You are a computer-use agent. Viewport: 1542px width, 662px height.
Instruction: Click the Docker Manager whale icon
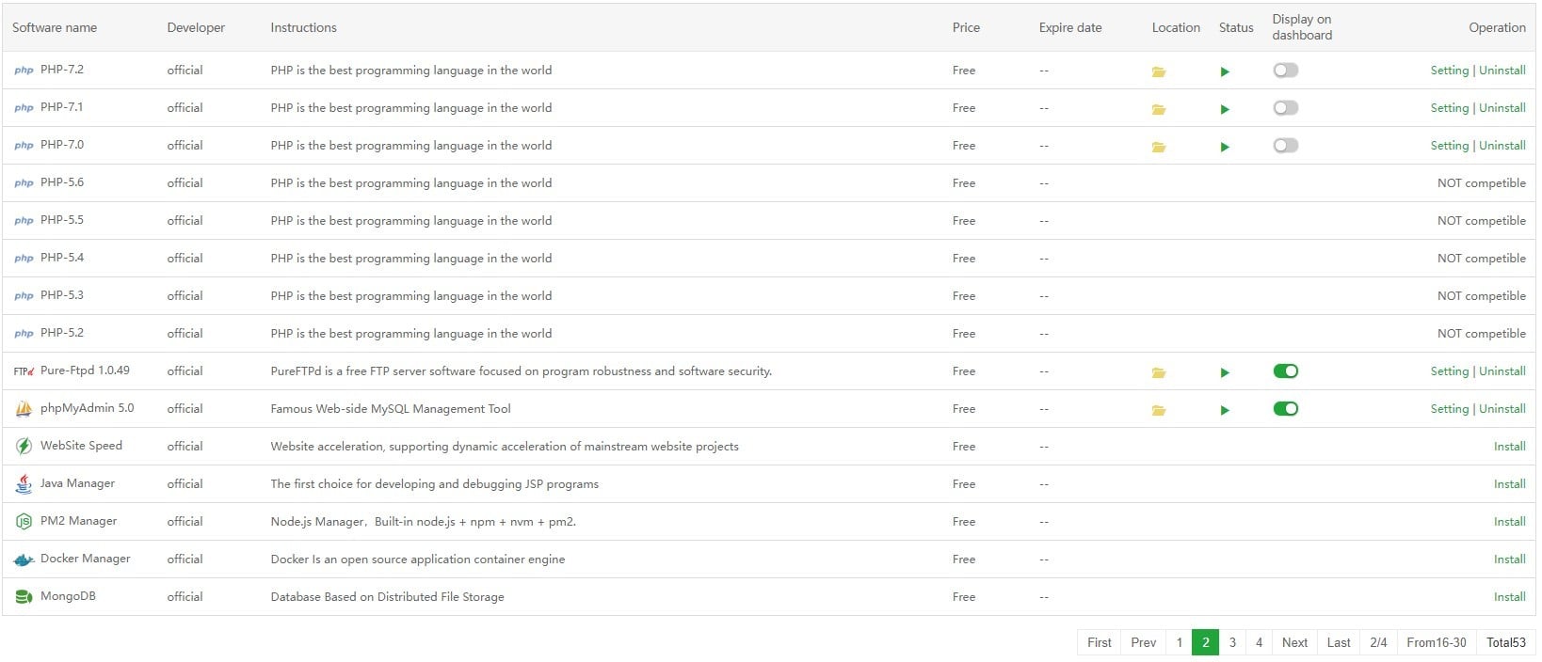click(x=24, y=560)
